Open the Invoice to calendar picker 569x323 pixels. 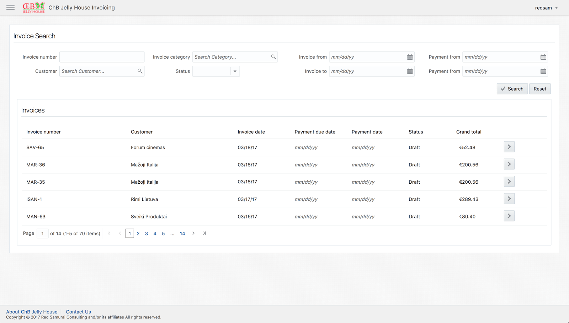(x=410, y=71)
